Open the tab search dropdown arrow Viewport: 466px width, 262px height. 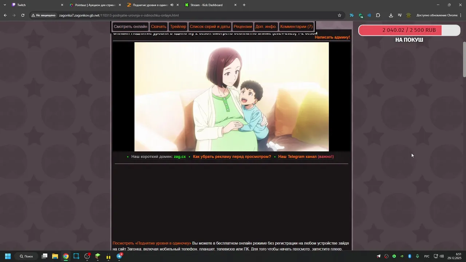pos(5,5)
